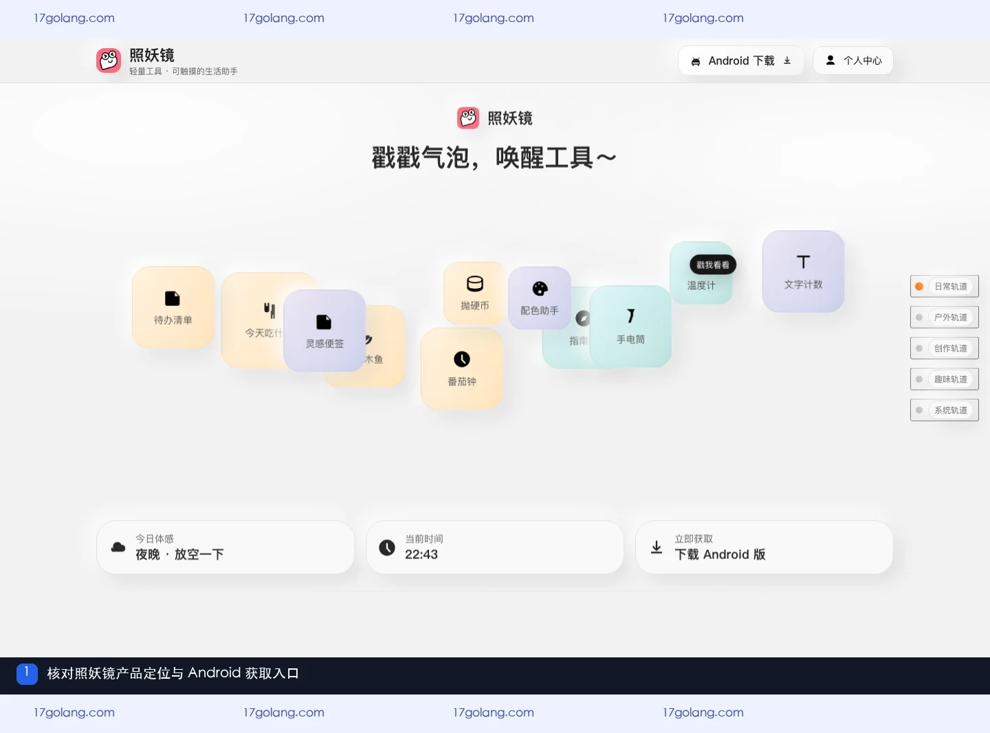
Task: Click the 夜晚 · 放空一下 mood card
Action: click(x=225, y=547)
